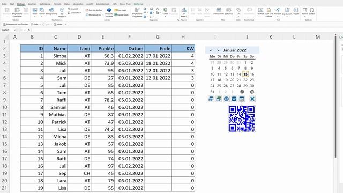The width and height of the screenshot is (343, 193).
Task: Open the Screenshot dropdown in the ribbon
Action: click(x=74, y=13)
